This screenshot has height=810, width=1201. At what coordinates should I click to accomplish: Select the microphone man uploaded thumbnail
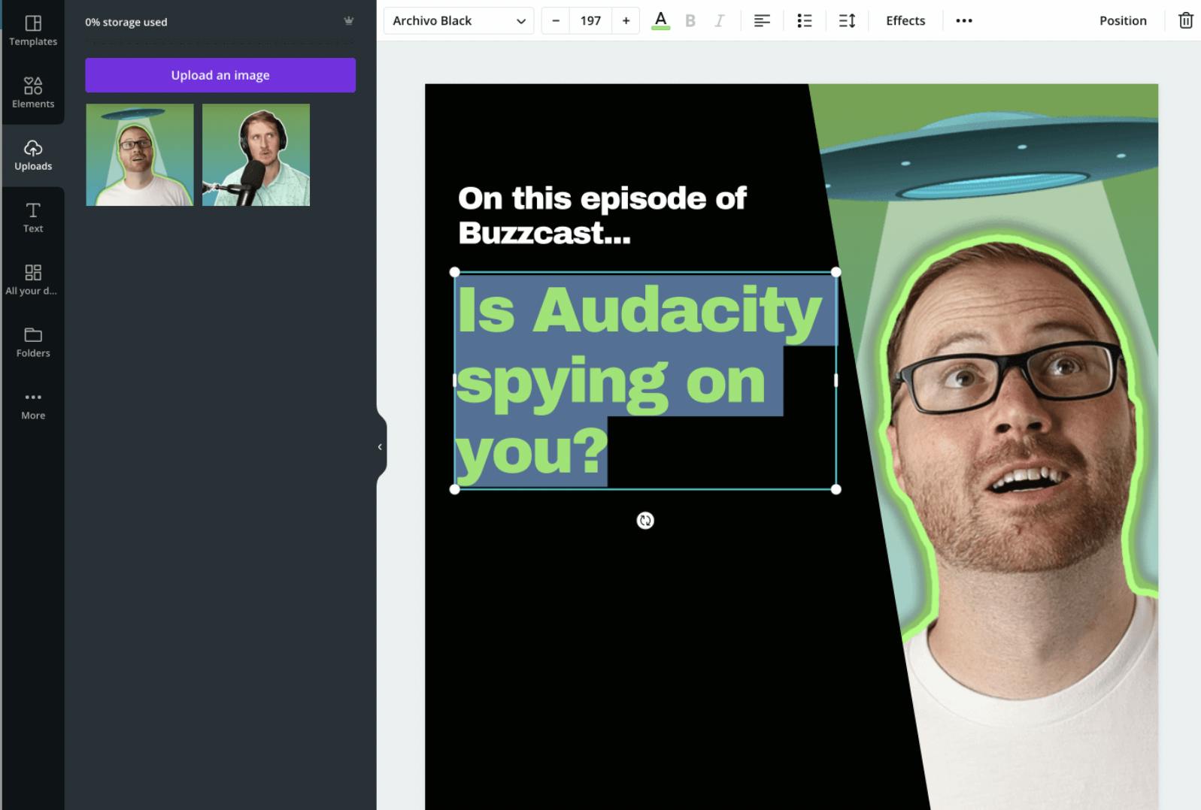pos(256,155)
